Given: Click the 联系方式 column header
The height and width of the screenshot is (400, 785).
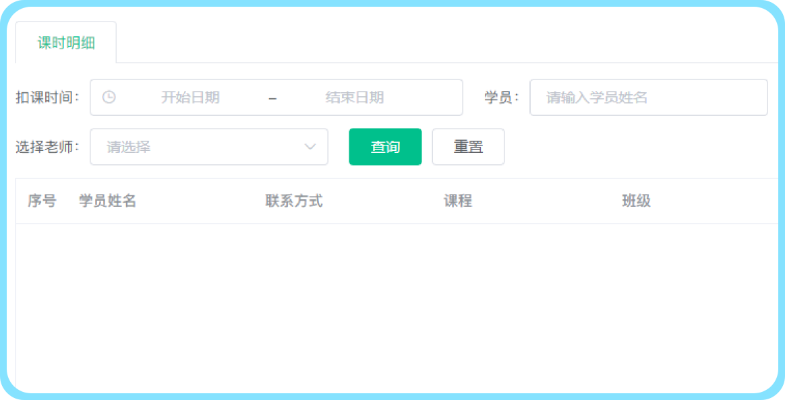Looking at the screenshot, I should coord(294,201).
